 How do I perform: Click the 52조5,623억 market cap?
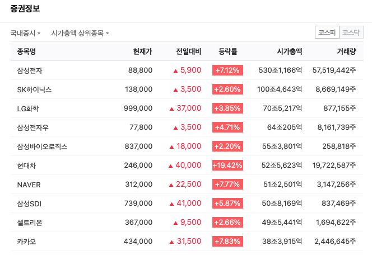282,166
